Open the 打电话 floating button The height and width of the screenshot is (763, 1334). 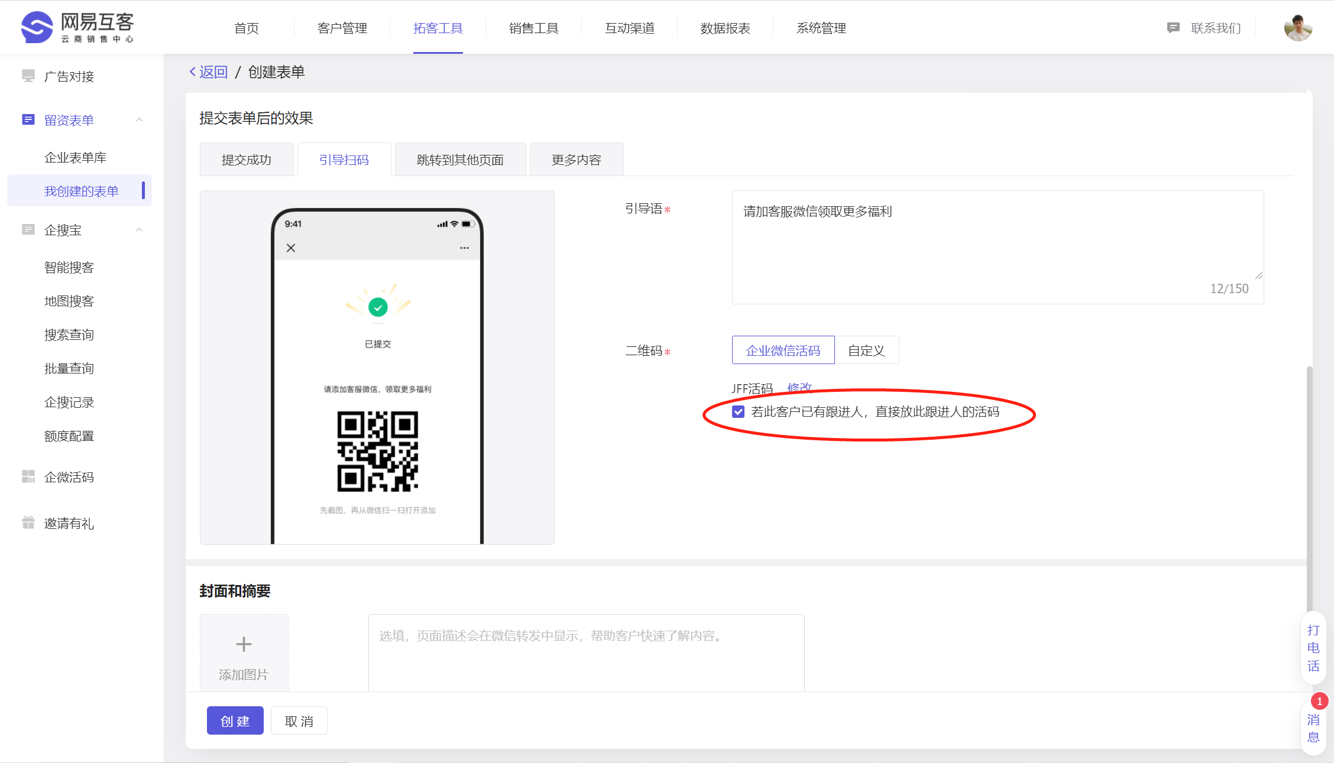(1313, 647)
